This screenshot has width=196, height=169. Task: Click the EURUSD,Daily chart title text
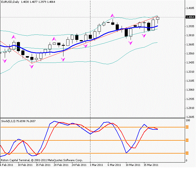(x=10, y=2)
